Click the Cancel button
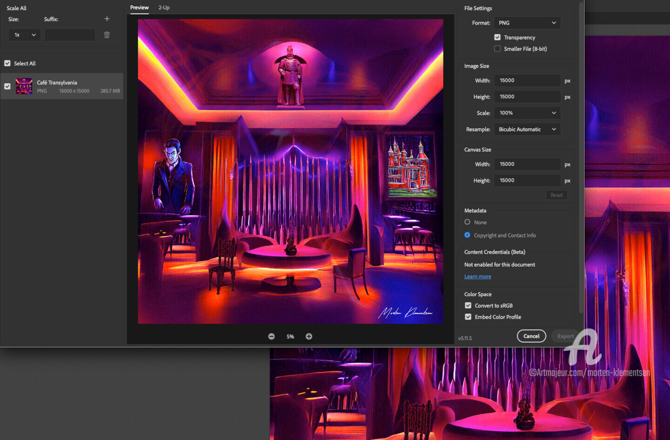670x440 pixels. click(531, 336)
